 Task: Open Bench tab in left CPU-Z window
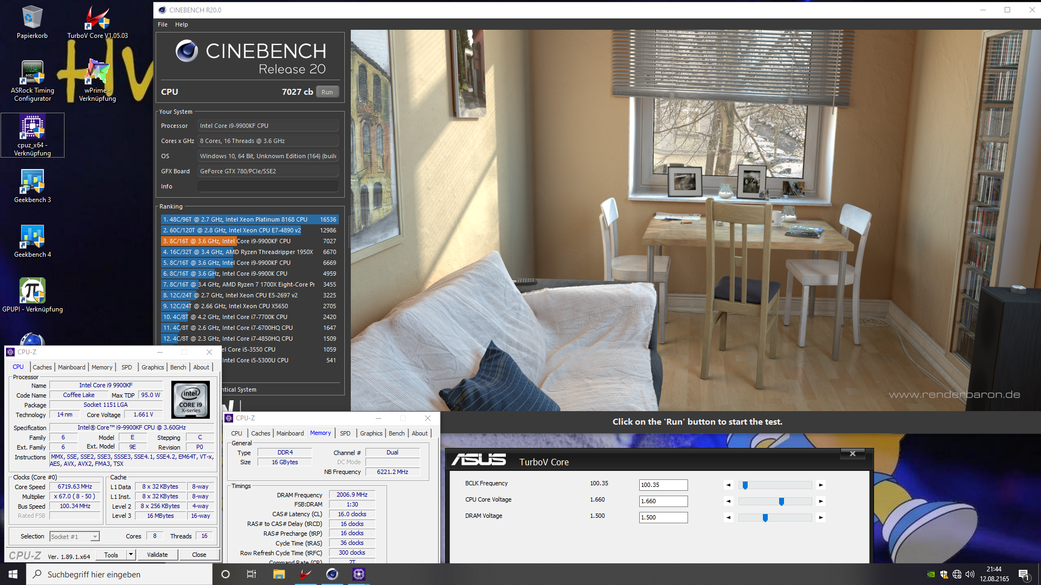(178, 367)
